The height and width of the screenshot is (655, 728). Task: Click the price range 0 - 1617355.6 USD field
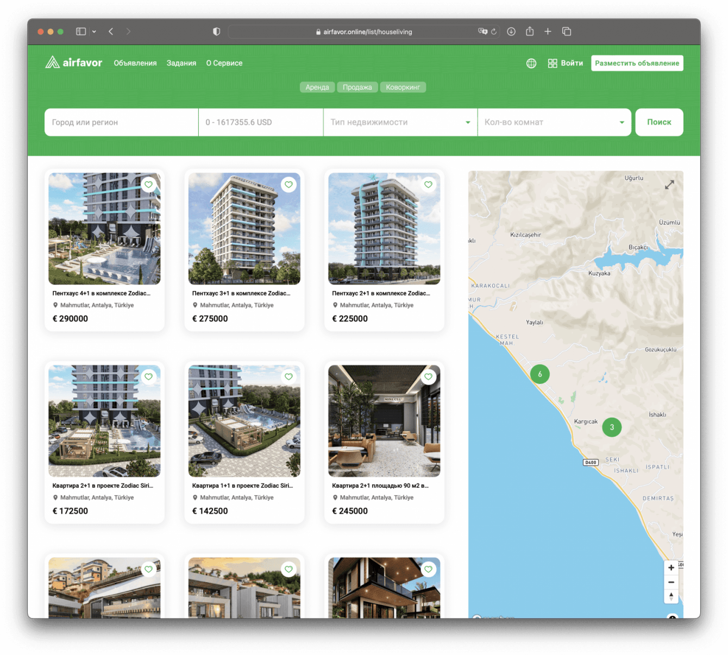click(261, 122)
